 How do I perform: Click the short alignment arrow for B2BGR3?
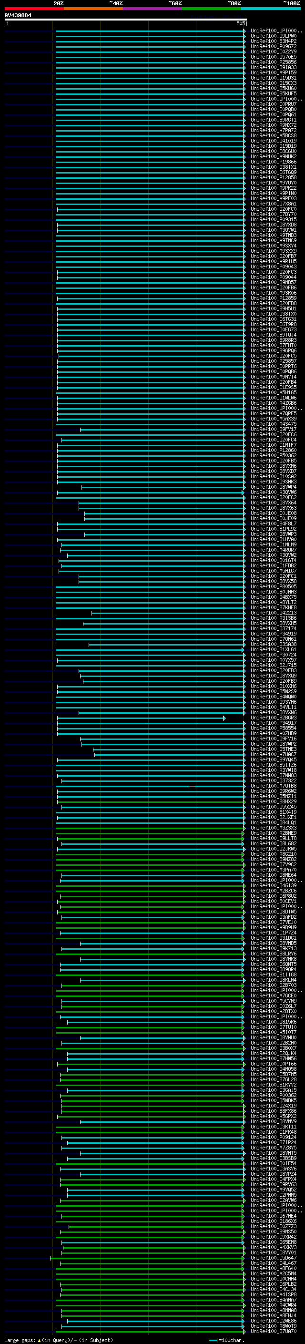(x=141, y=718)
